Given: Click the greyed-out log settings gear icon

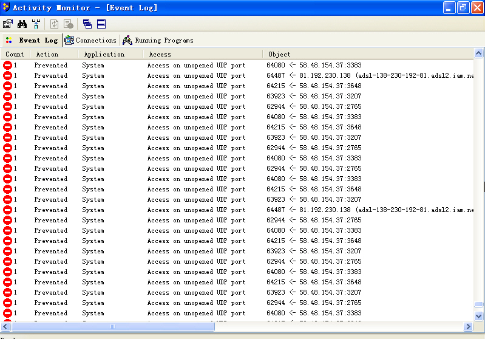Looking at the screenshot, I should tap(69, 24).
